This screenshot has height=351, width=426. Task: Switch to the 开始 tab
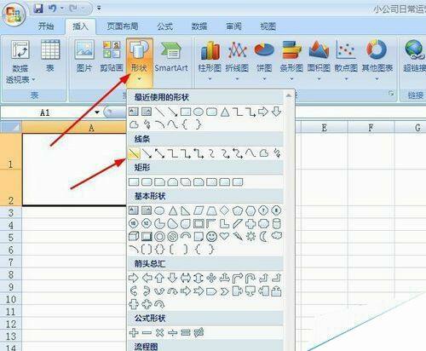click(46, 26)
